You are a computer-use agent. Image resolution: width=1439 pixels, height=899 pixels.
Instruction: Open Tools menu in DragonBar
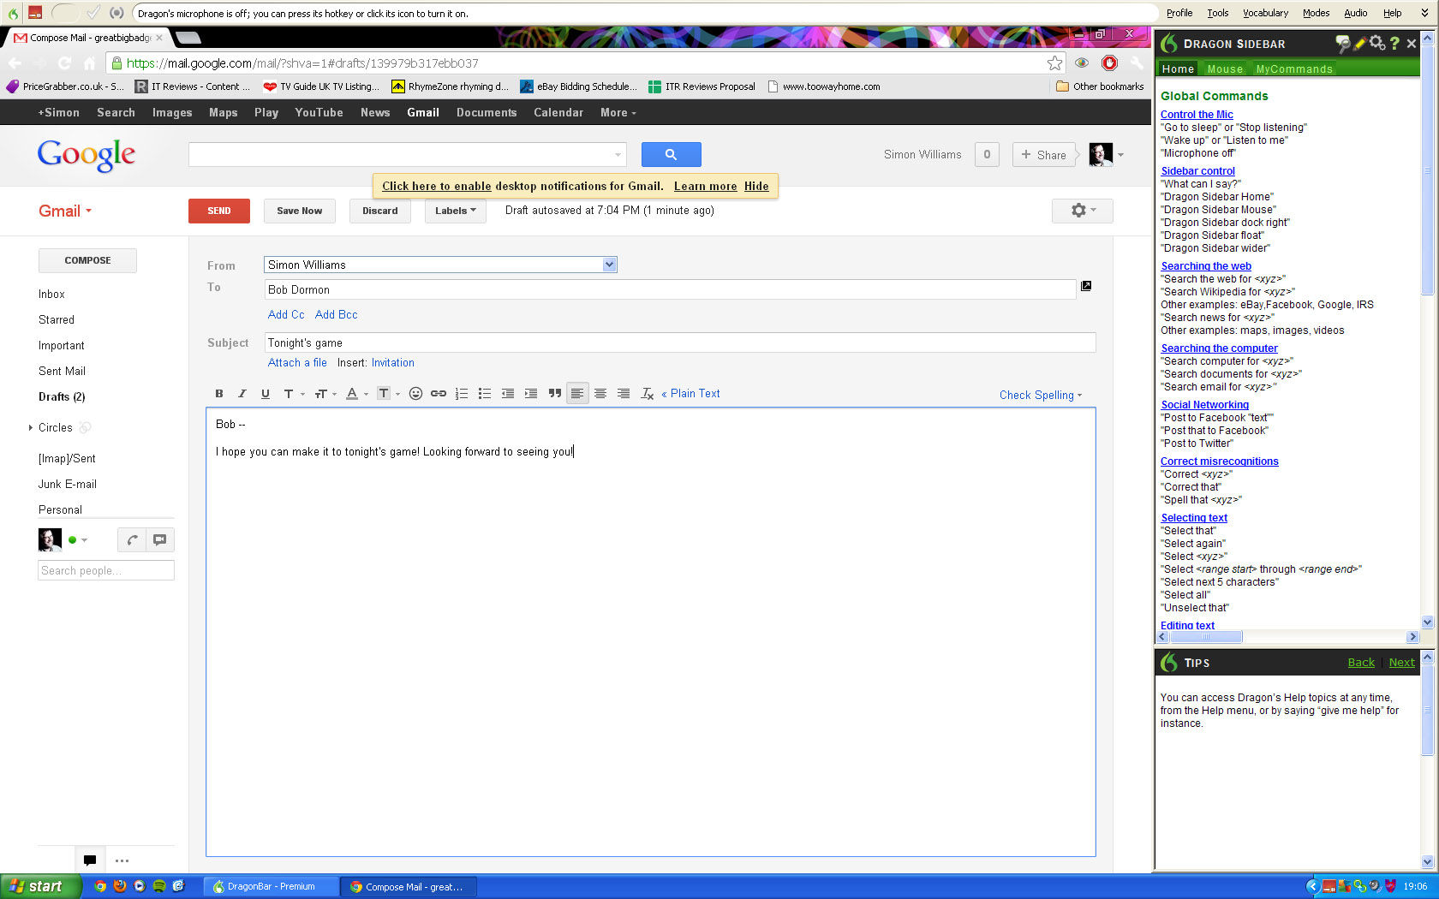(x=1217, y=13)
